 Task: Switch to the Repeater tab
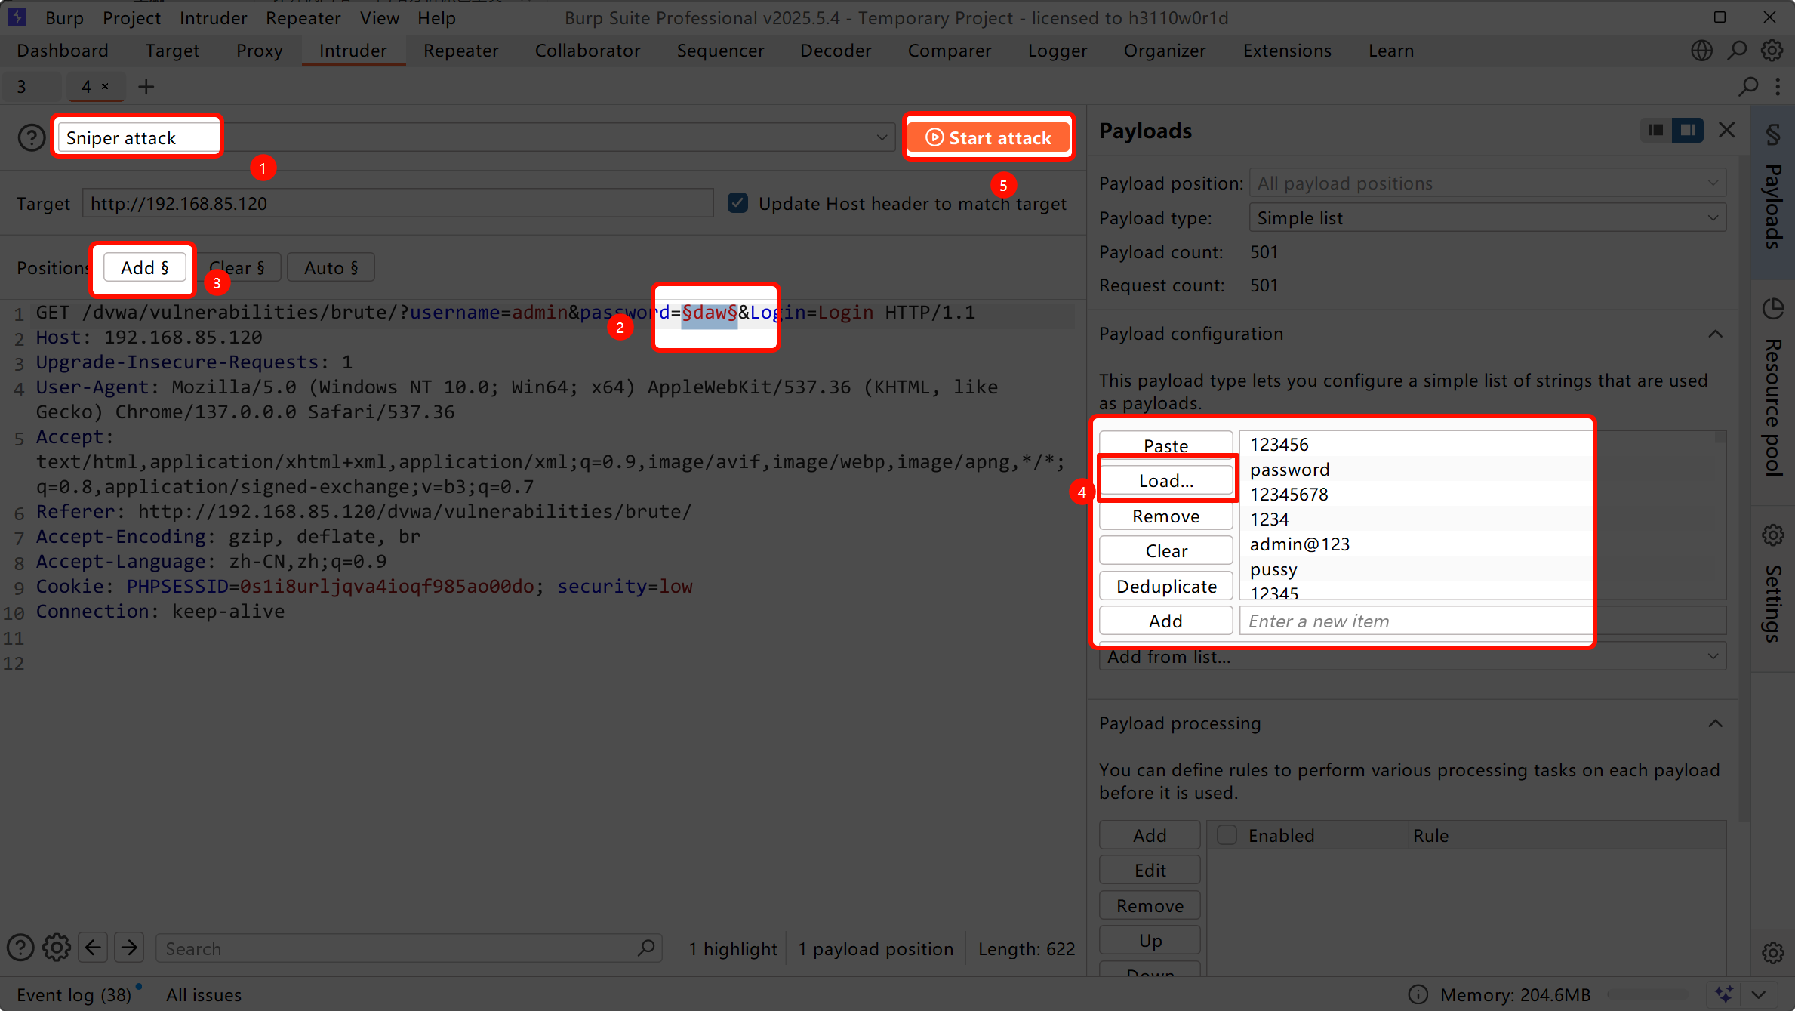point(460,51)
